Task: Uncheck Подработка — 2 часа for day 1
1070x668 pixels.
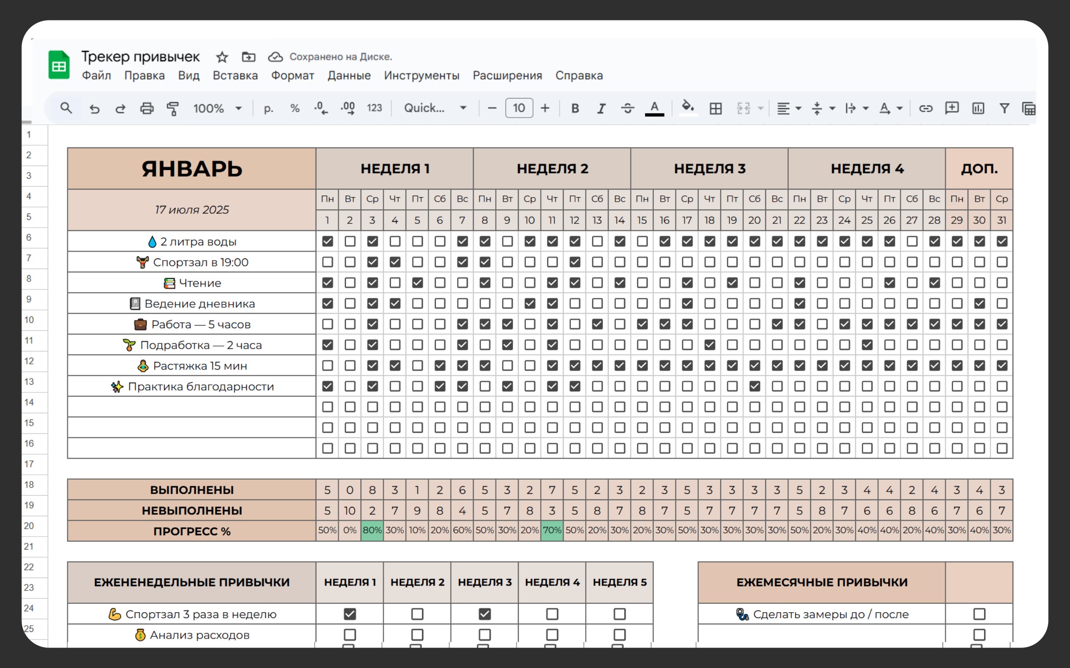Action: (x=328, y=345)
